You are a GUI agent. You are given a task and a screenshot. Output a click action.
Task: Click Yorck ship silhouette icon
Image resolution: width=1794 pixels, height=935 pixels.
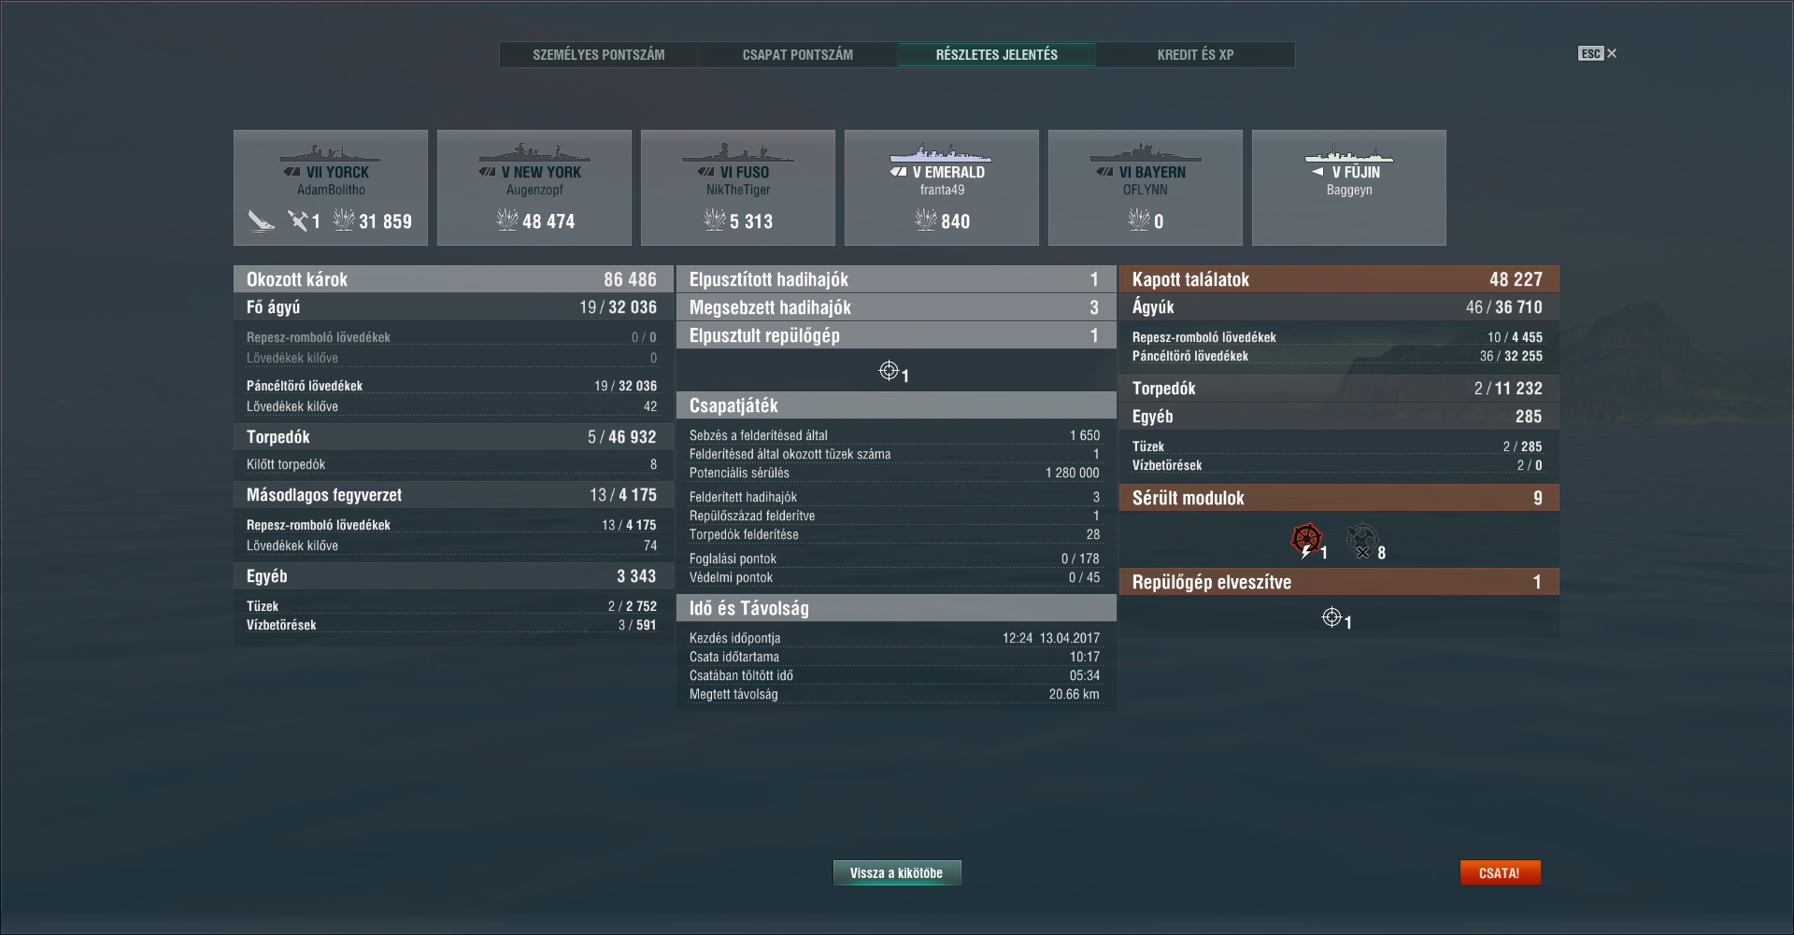click(330, 153)
